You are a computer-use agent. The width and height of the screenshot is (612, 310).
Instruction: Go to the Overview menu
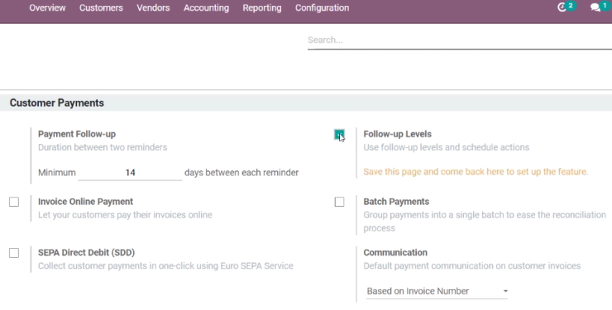pos(48,7)
